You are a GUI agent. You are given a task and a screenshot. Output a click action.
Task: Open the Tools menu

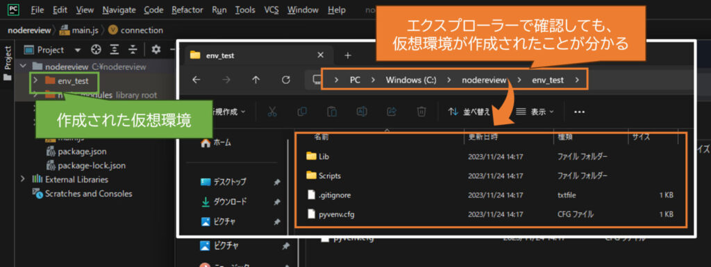coord(245,10)
